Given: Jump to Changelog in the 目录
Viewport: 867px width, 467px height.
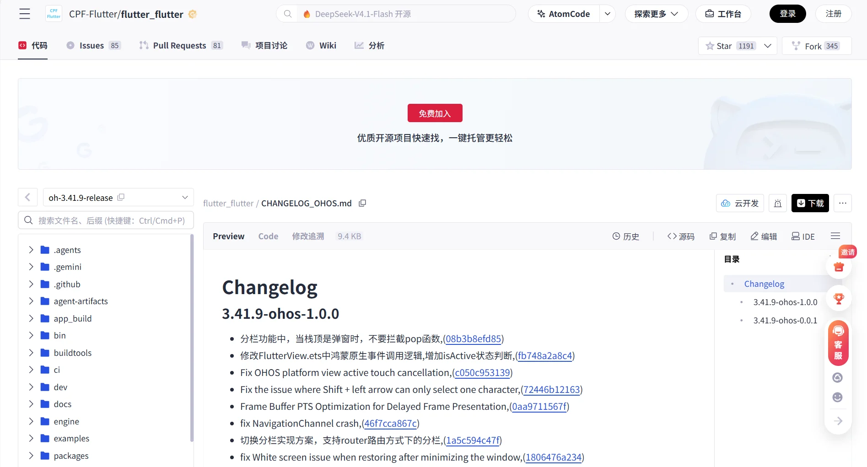Looking at the screenshot, I should click(x=764, y=284).
